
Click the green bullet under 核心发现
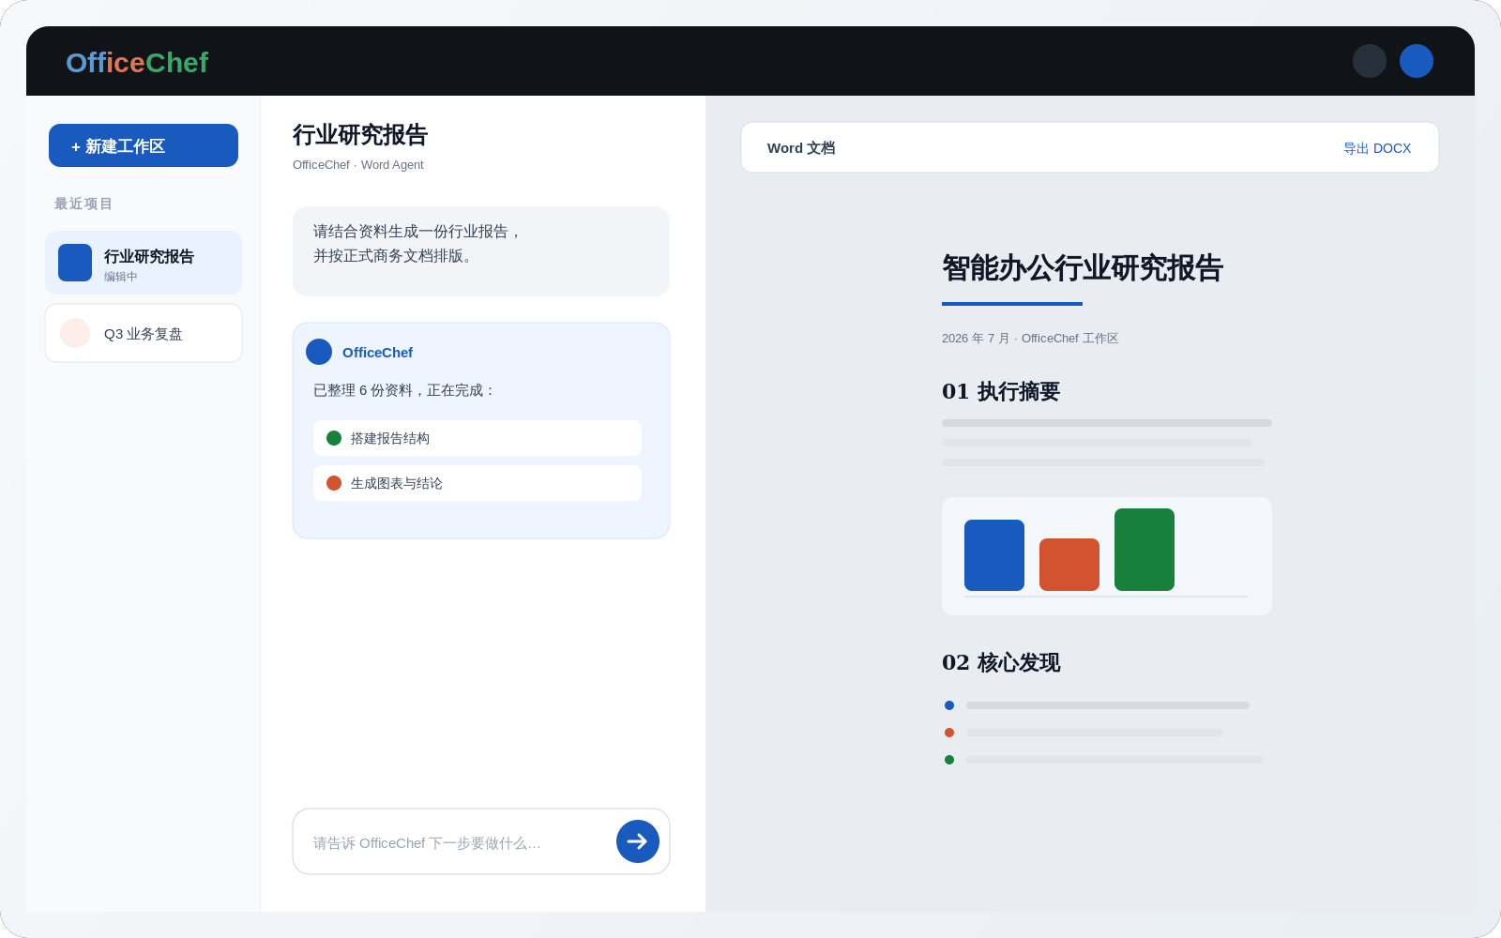[949, 760]
